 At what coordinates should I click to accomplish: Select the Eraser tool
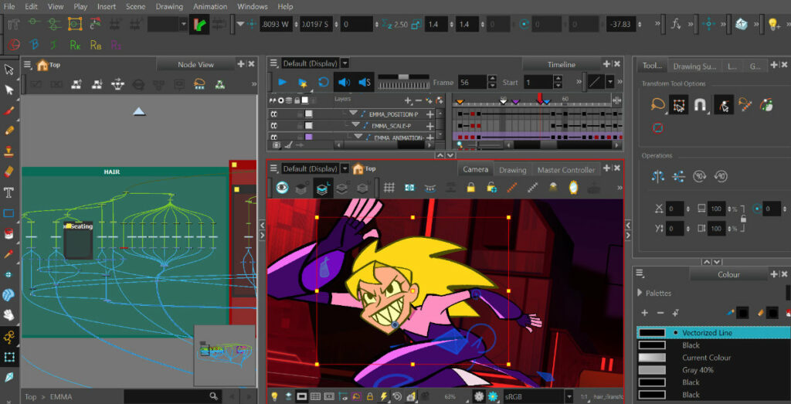(x=8, y=172)
